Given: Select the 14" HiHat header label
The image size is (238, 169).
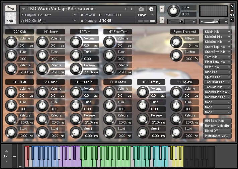Looking at the screenshot, I should click(19, 82).
